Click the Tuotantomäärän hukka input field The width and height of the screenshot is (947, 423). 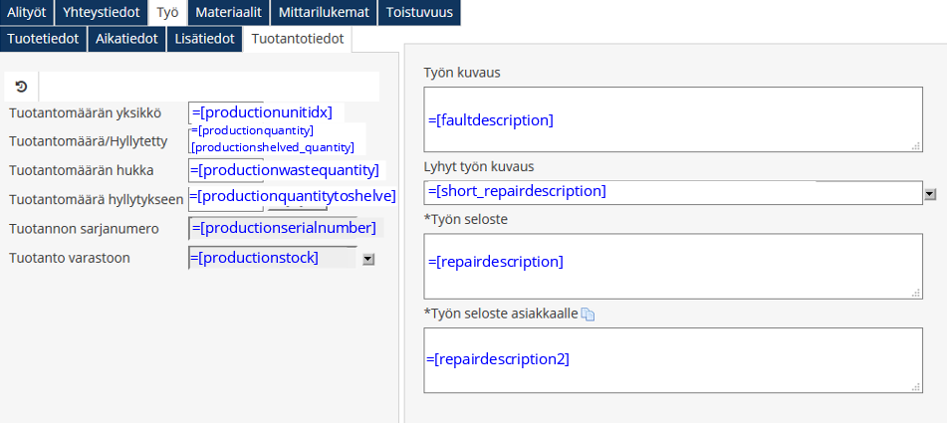pos(284,170)
